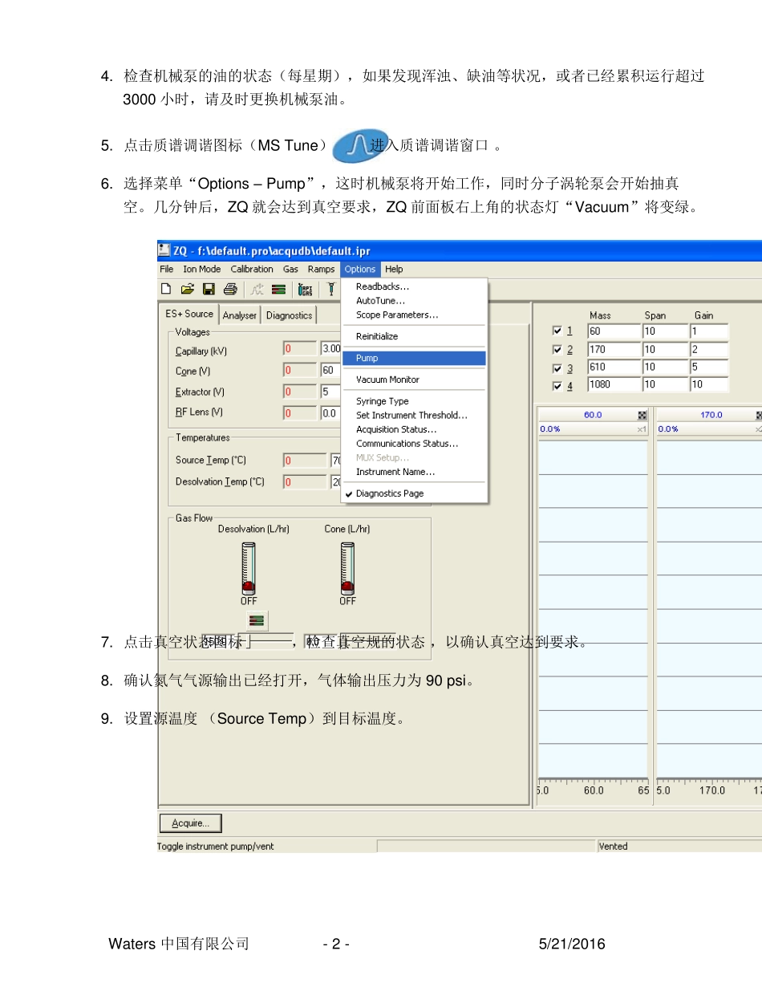
Task: Open the Ion Mode menu
Action: pos(202,270)
